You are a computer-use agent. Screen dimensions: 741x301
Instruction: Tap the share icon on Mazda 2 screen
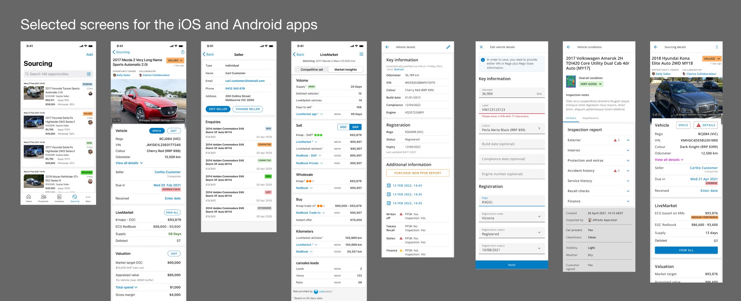click(182, 52)
